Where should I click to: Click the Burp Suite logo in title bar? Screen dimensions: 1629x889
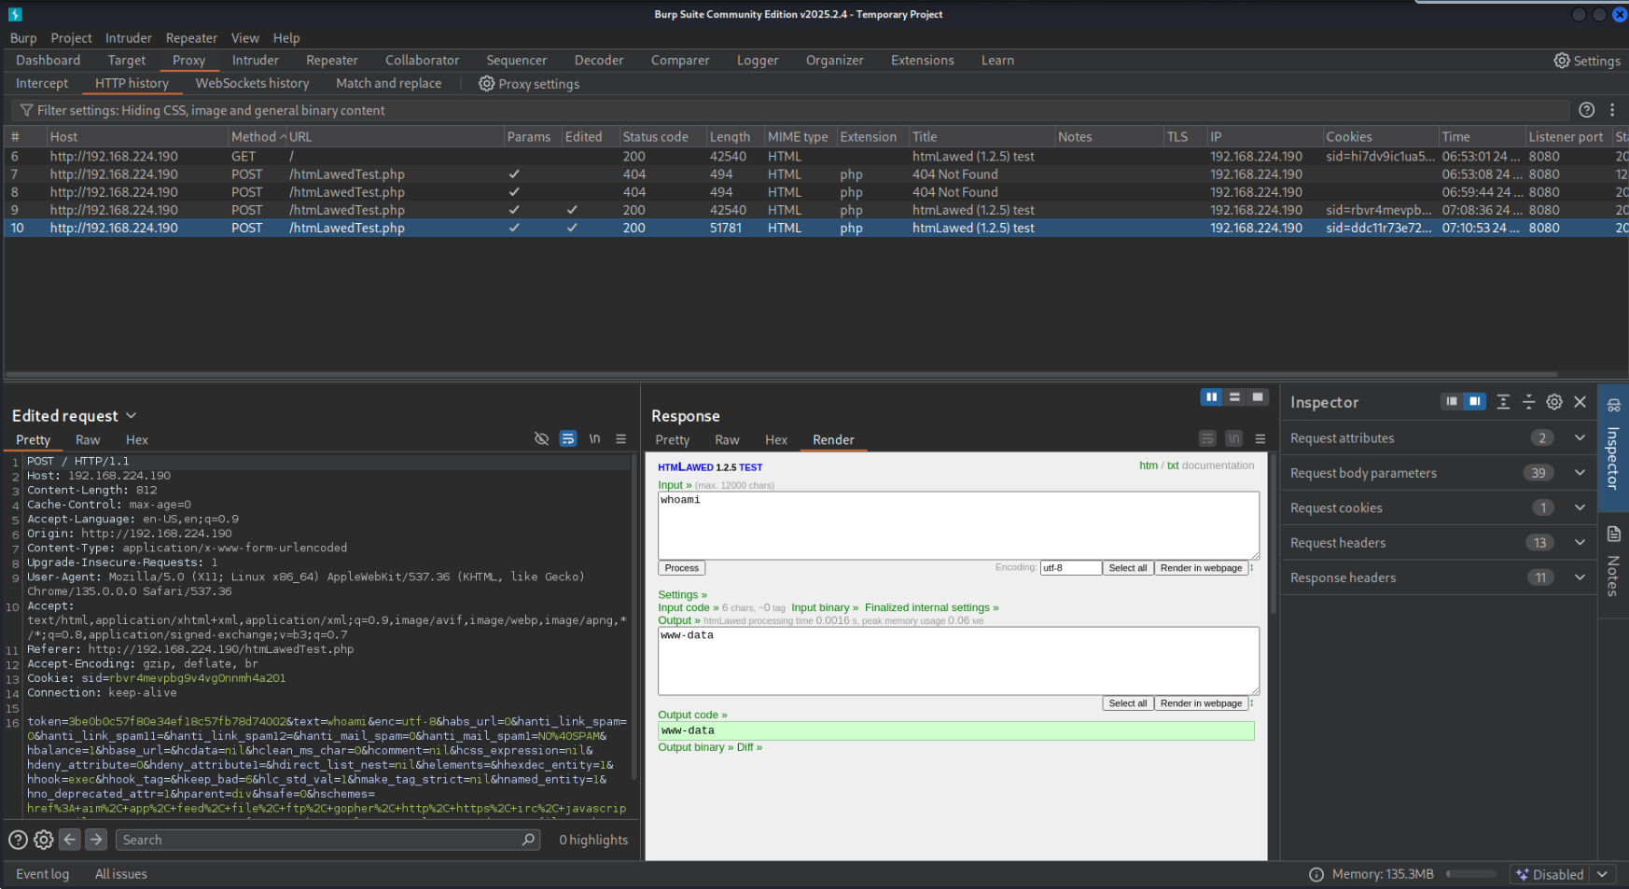15,14
